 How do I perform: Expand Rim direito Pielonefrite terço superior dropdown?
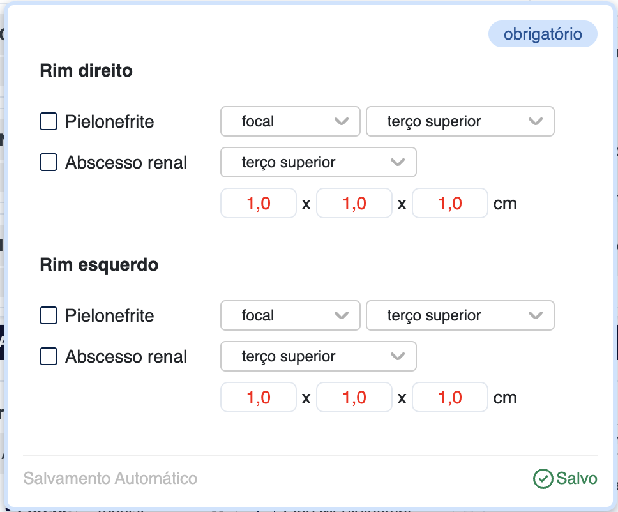460,121
